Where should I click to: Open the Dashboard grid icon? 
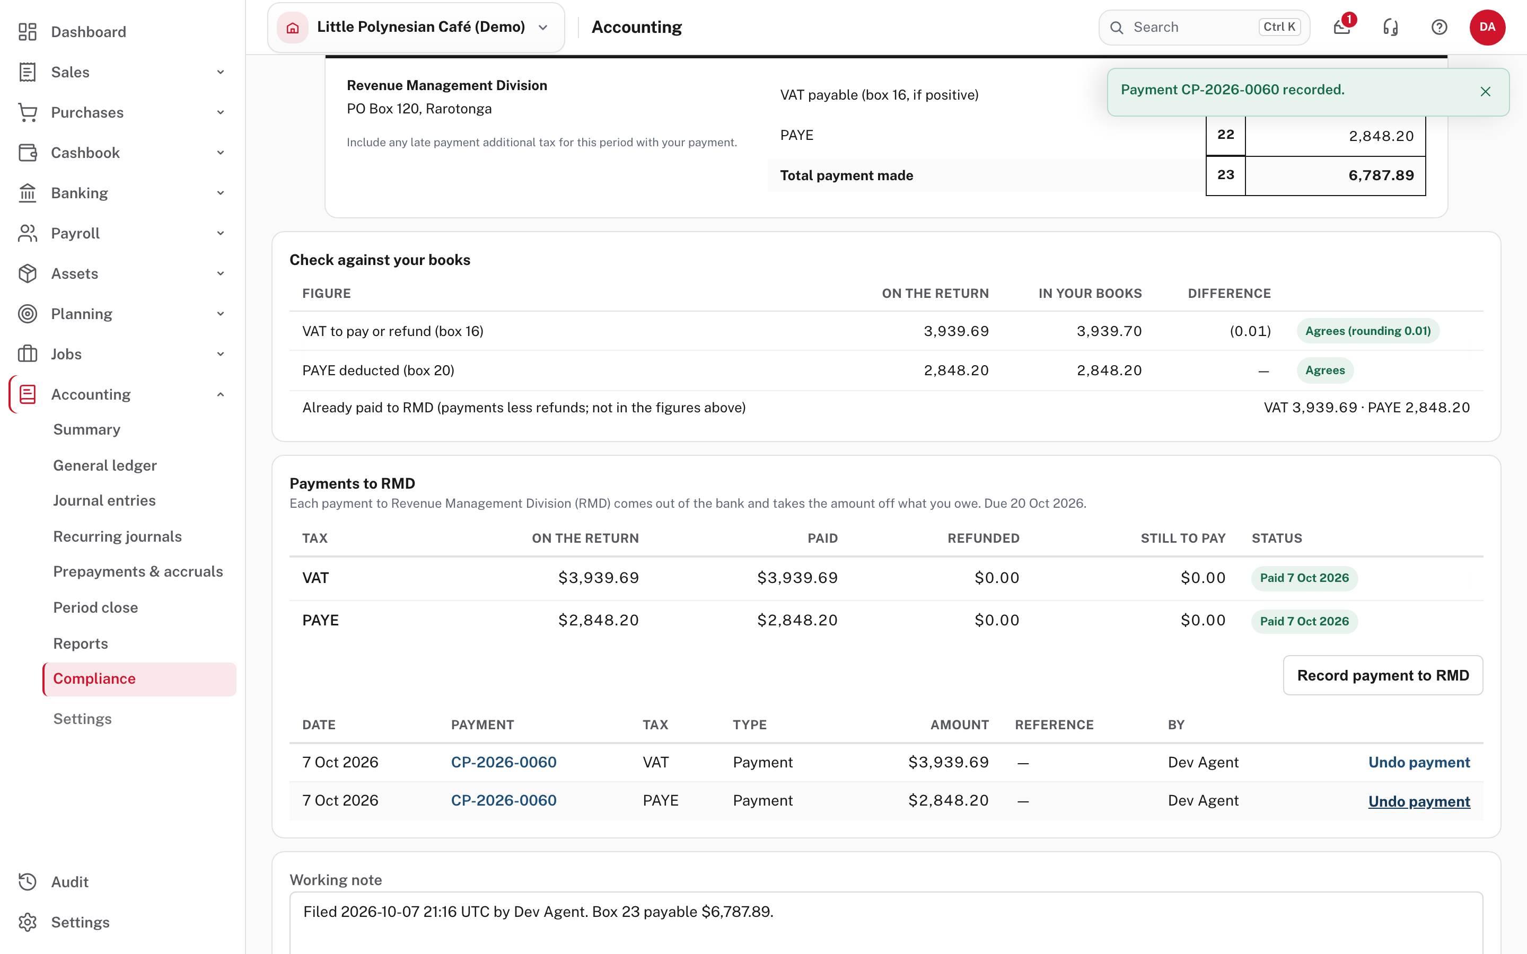(x=27, y=32)
